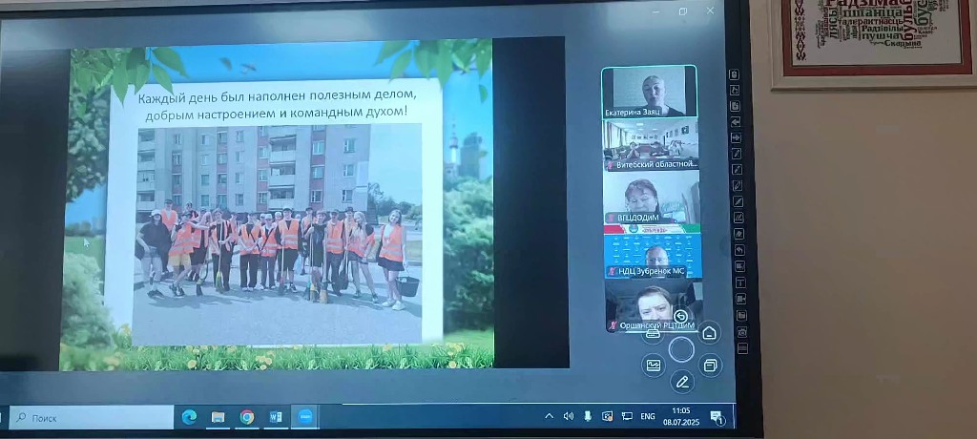Click the Поиск search box
This screenshot has width=977, height=439.
pyautogui.click(x=91, y=417)
